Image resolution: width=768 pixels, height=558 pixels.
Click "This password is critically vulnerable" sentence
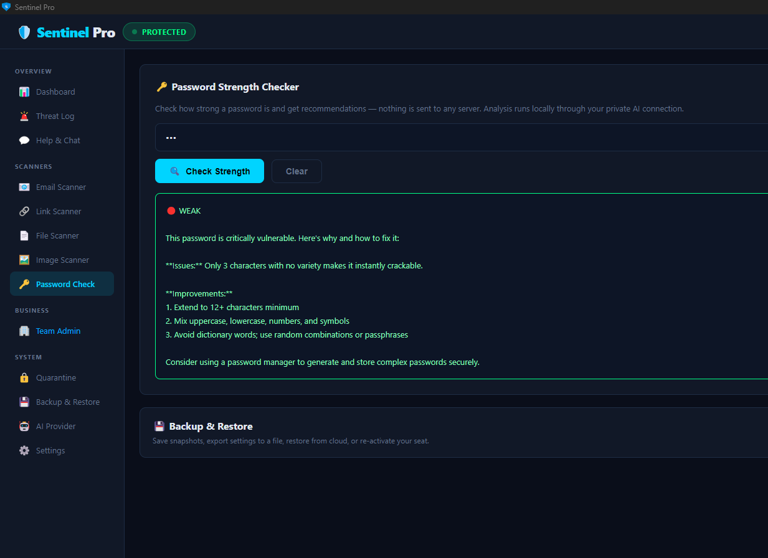point(282,239)
